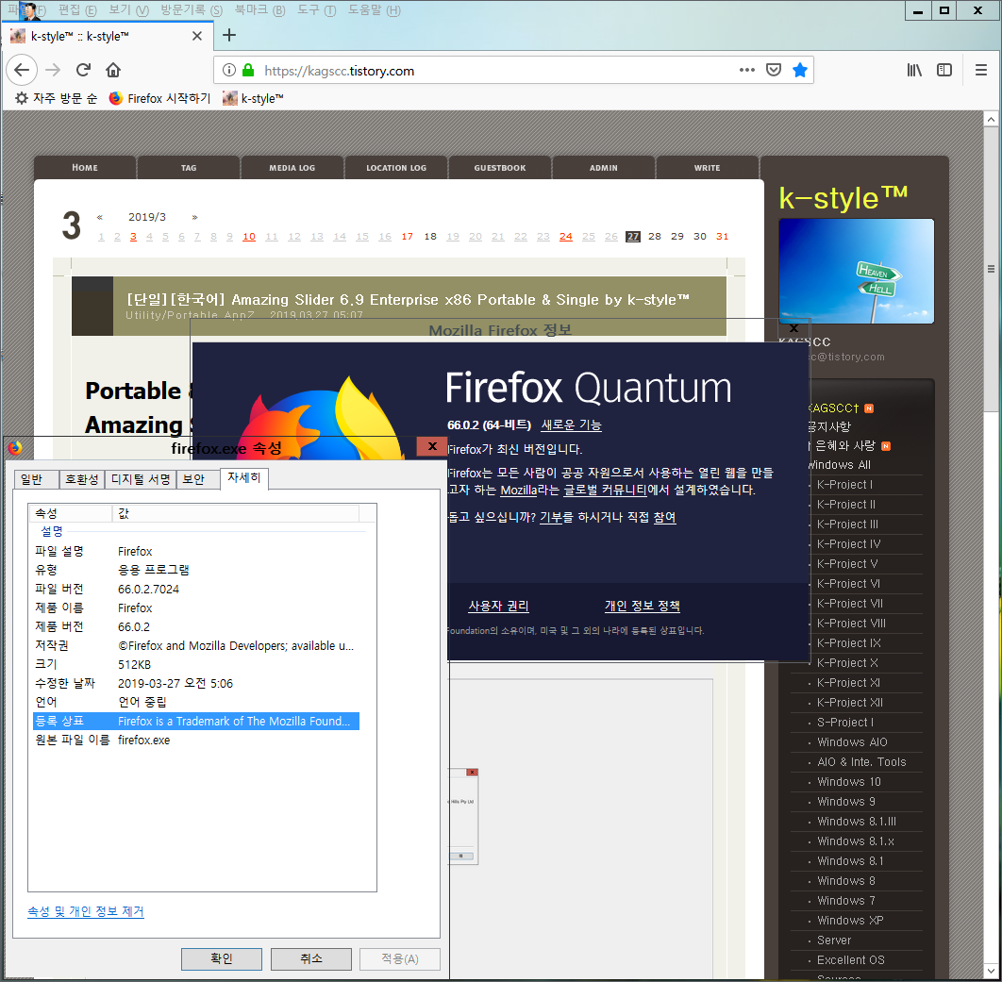The width and height of the screenshot is (1002, 982).
Task: Click the browser Back arrow button
Action: 22,71
